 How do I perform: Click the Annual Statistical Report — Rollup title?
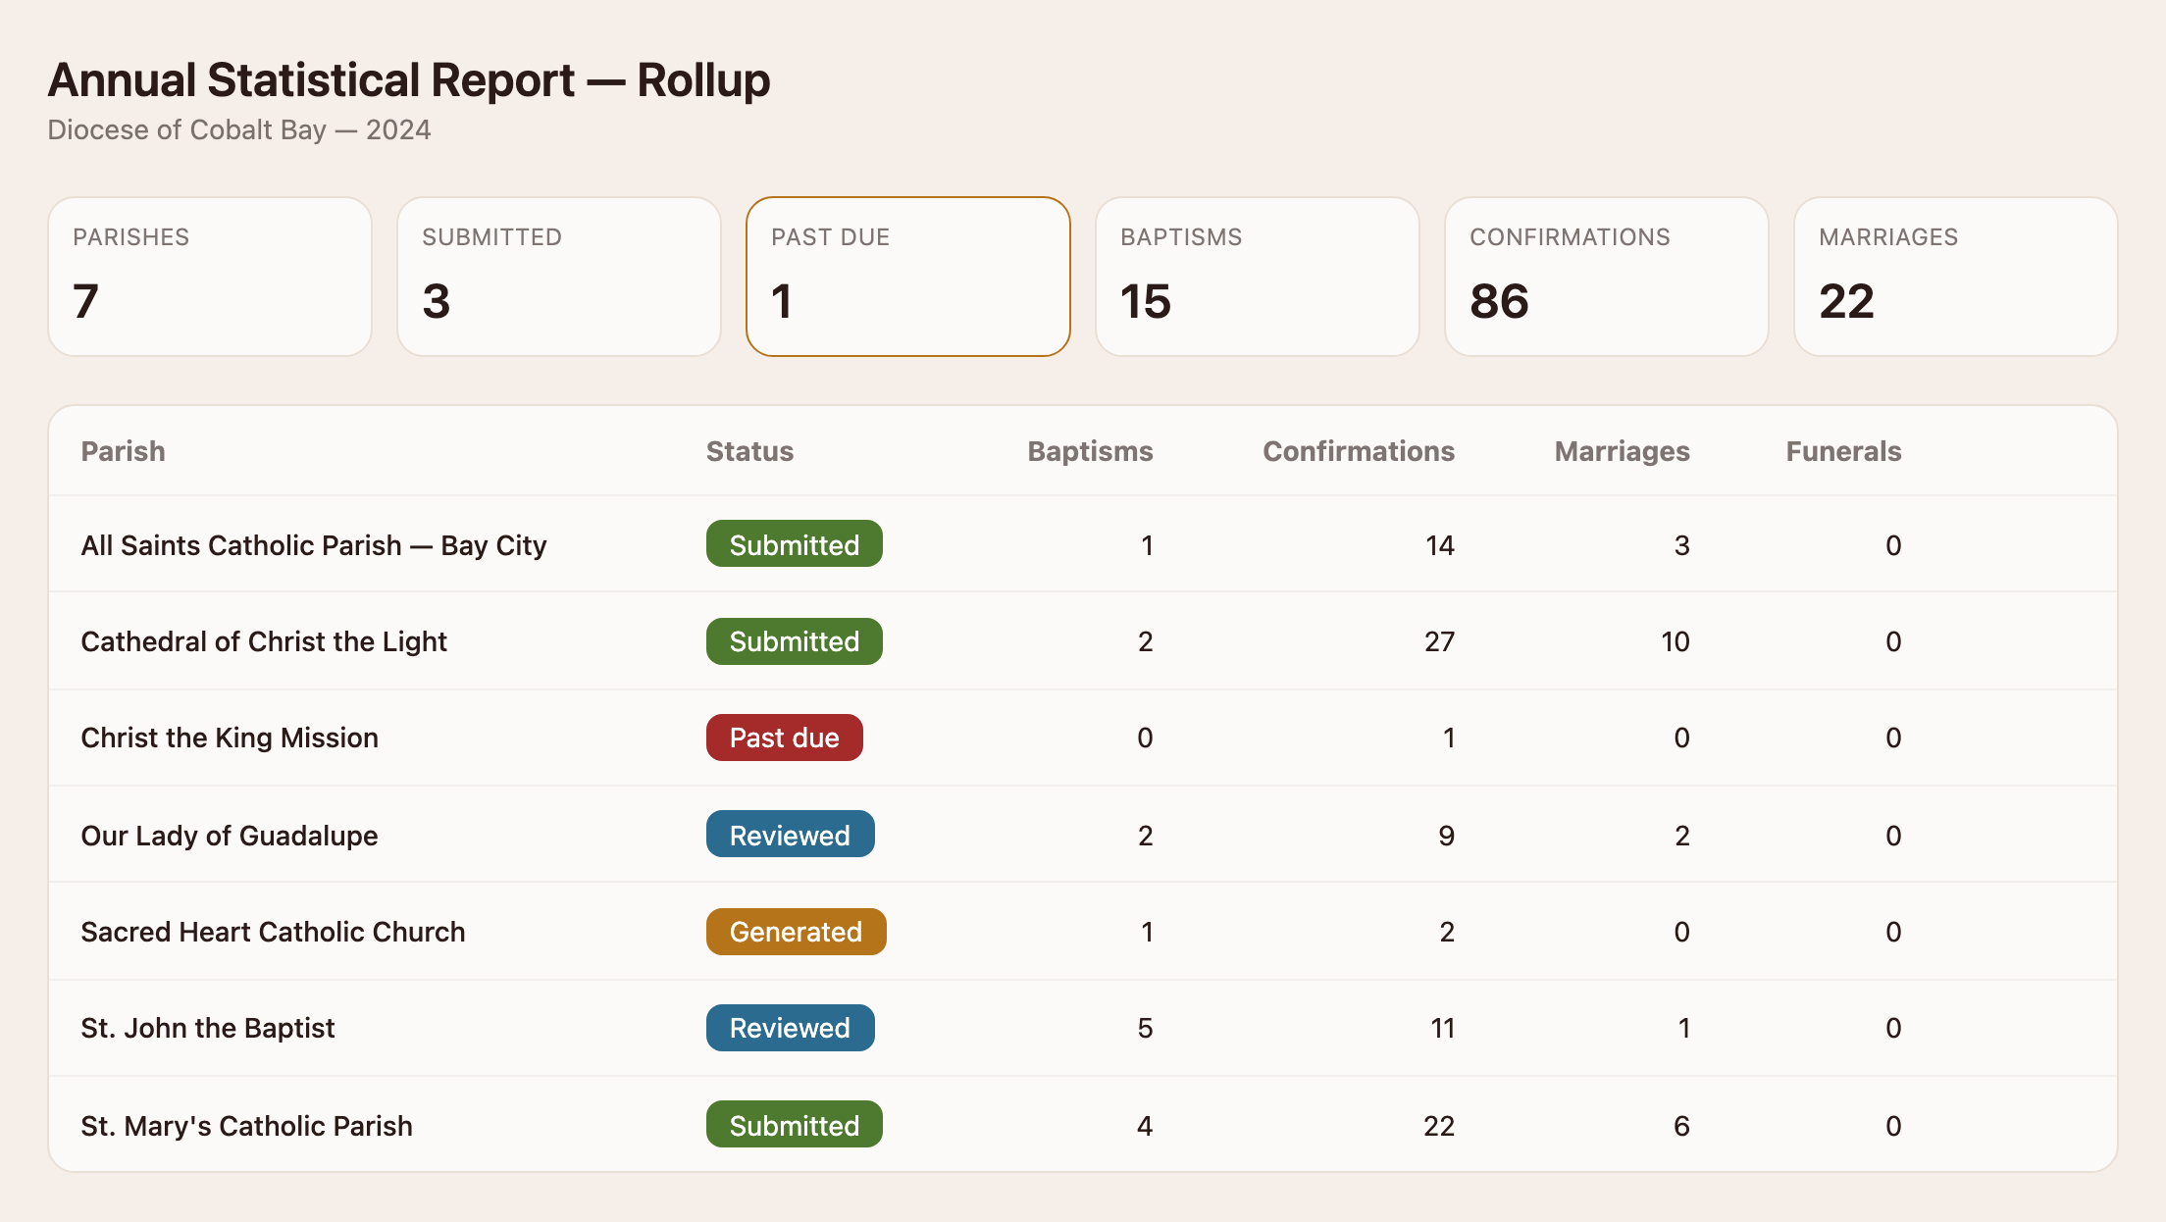click(x=409, y=80)
